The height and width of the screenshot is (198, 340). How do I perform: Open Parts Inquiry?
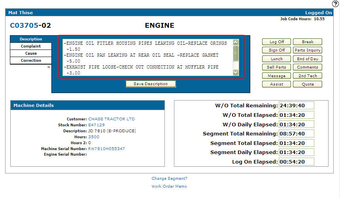[307, 50]
